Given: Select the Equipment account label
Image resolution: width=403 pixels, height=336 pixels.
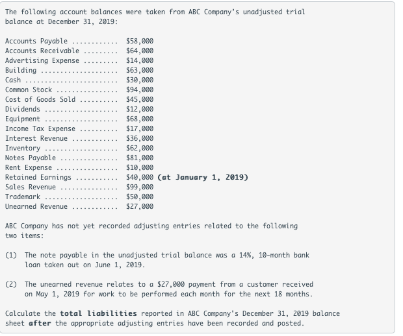Looking at the screenshot, I should (22, 119).
